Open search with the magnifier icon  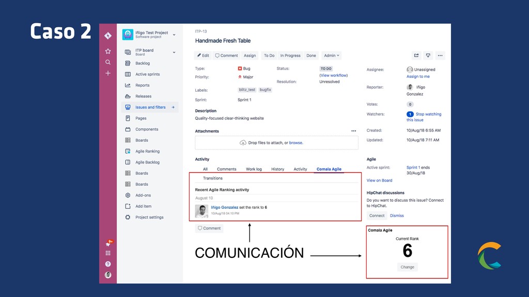(x=108, y=62)
